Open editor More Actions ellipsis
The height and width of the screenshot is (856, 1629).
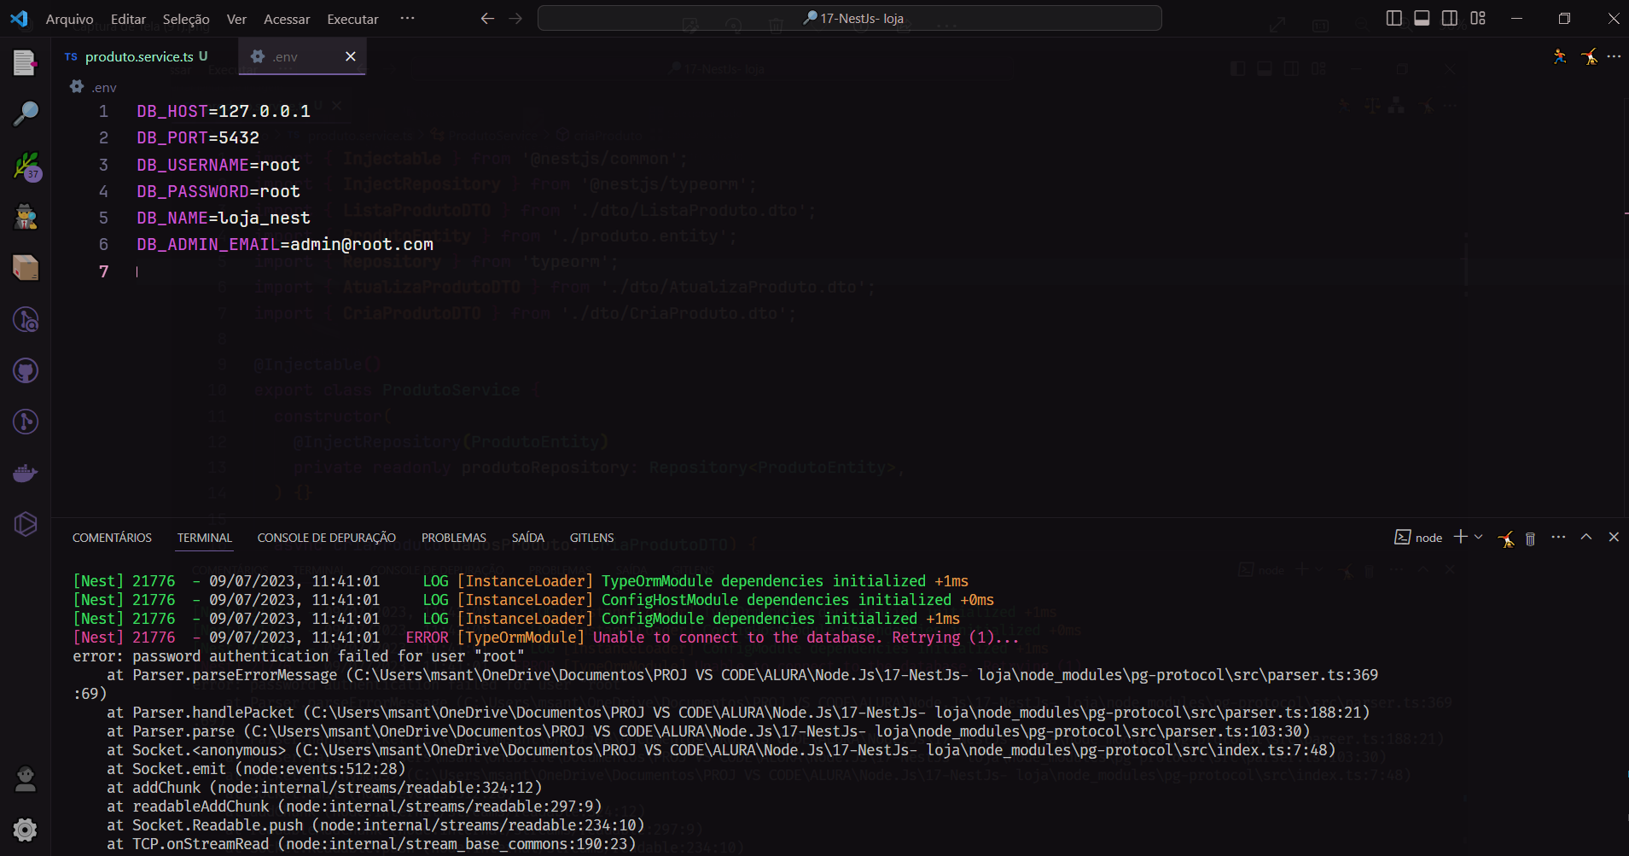click(1614, 56)
